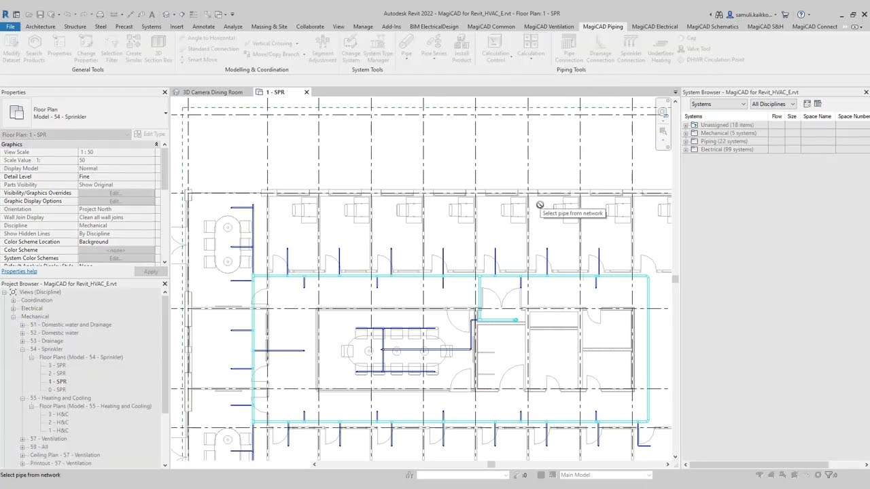
Task: Collapse the 54 - Sprinkler tree node
Action: coord(22,349)
